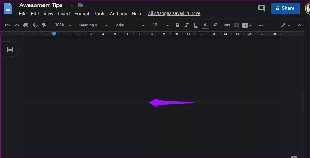
Task: Open the account profile avatar
Action: tap(308, 8)
